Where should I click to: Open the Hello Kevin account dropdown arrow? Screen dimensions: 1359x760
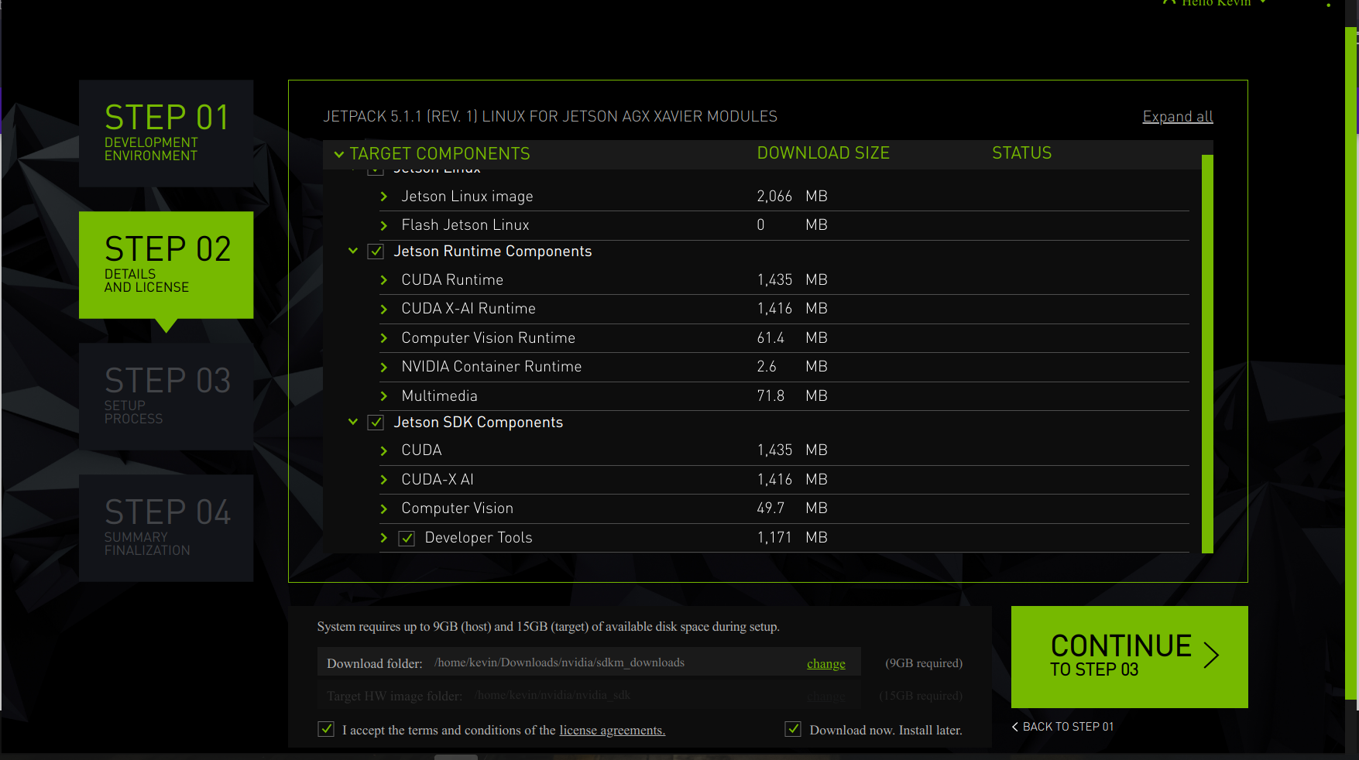(x=1261, y=3)
